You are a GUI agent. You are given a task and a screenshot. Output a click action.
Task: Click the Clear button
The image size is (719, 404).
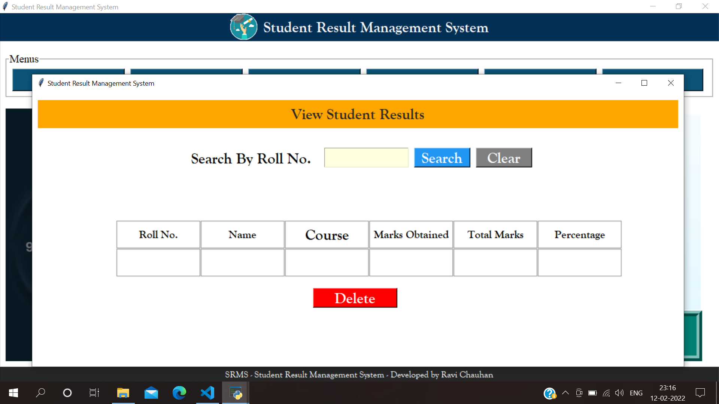pos(503,157)
